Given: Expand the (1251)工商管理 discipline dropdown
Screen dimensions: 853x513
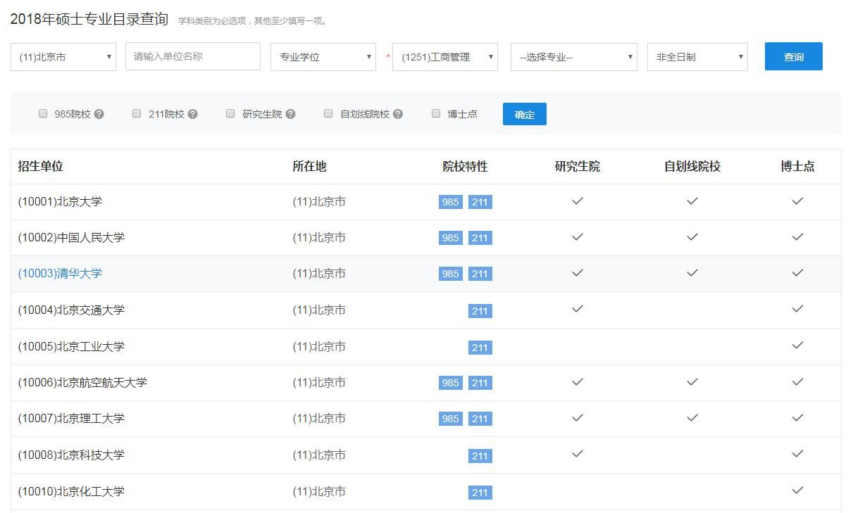Looking at the screenshot, I should 445,57.
